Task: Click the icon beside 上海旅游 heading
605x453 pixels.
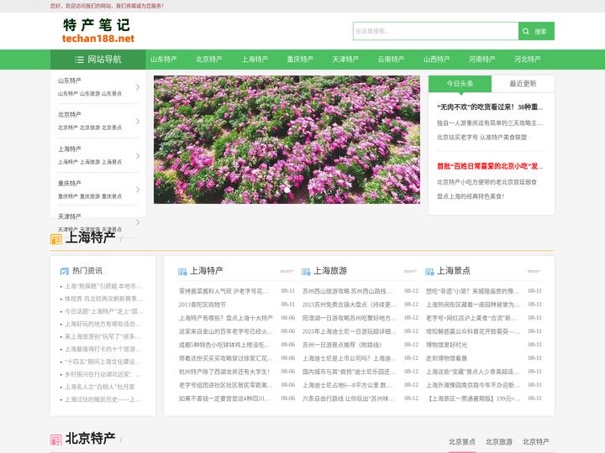Action: coord(306,272)
